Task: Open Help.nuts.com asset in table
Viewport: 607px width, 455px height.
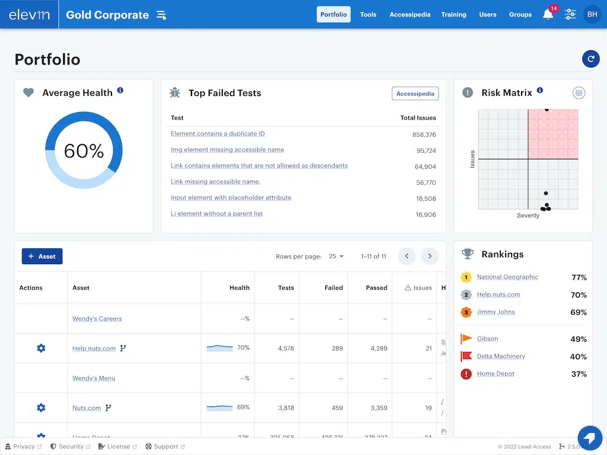Action: coord(94,348)
